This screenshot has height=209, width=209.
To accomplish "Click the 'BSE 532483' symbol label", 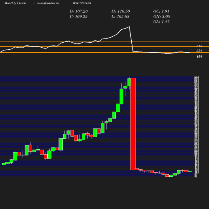I will pos(82,3).
